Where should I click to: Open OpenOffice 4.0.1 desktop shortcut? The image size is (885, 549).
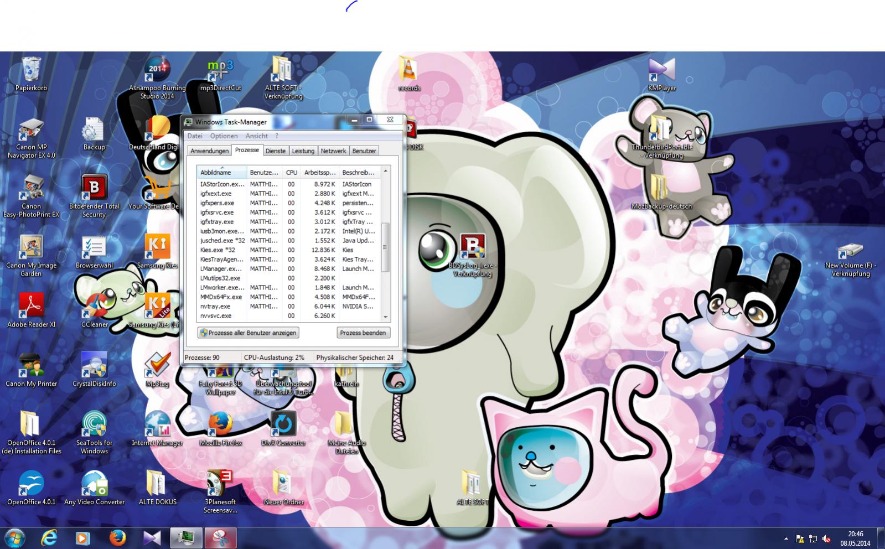(31, 489)
